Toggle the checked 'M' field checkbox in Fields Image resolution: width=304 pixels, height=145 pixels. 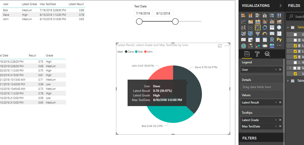coord(295,57)
